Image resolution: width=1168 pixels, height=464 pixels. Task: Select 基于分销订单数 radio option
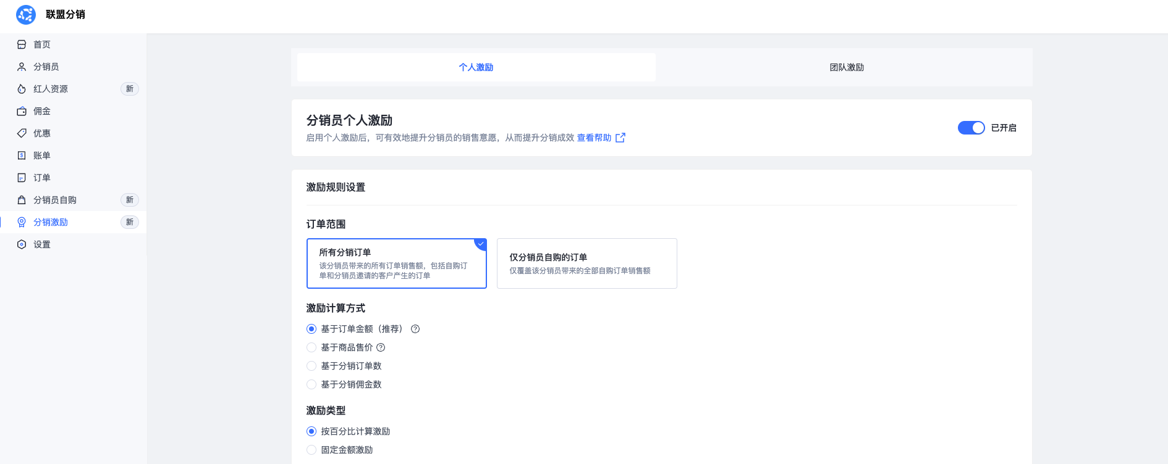(311, 366)
